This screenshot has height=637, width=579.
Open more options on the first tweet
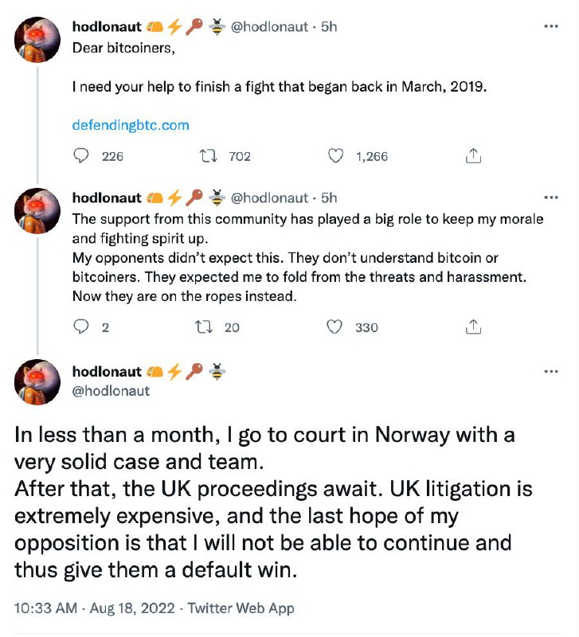tap(550, 26)
